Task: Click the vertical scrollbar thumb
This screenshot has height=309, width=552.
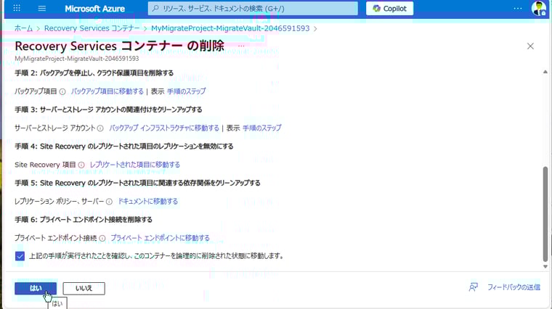Action: point(545,214)
